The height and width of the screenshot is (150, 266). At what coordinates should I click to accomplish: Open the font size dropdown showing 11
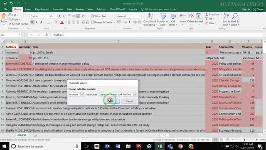pyautogui.click(x=57, y=16)
